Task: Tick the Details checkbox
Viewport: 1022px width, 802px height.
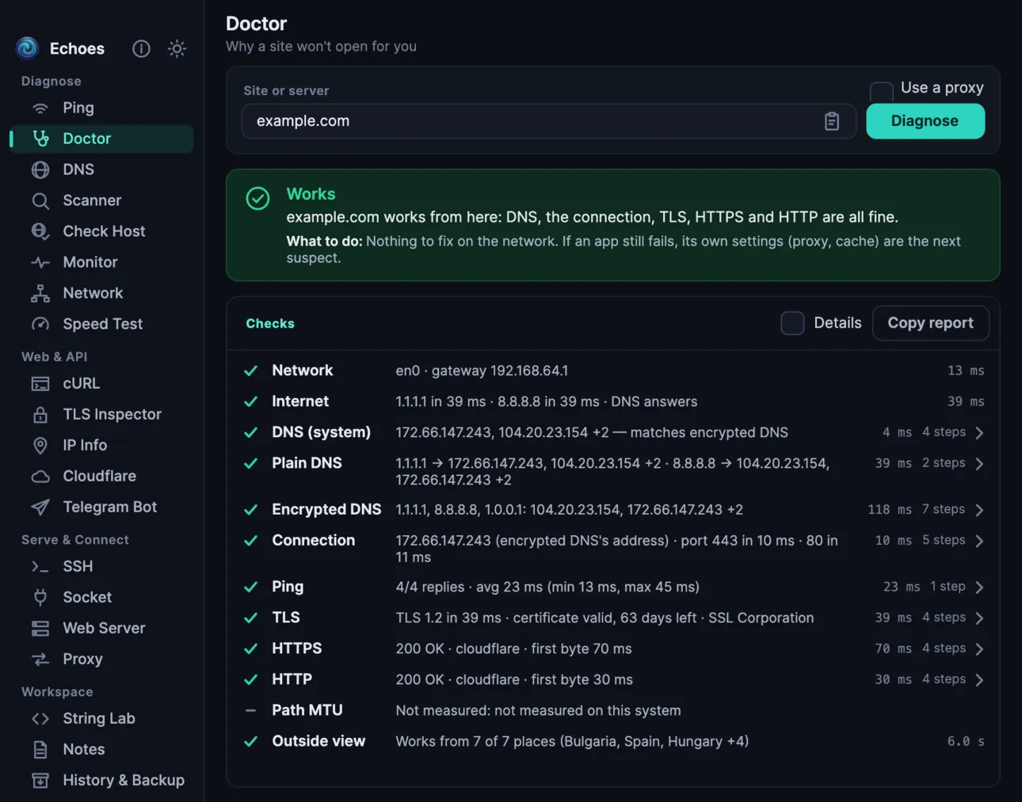Action: coord(792,323)
